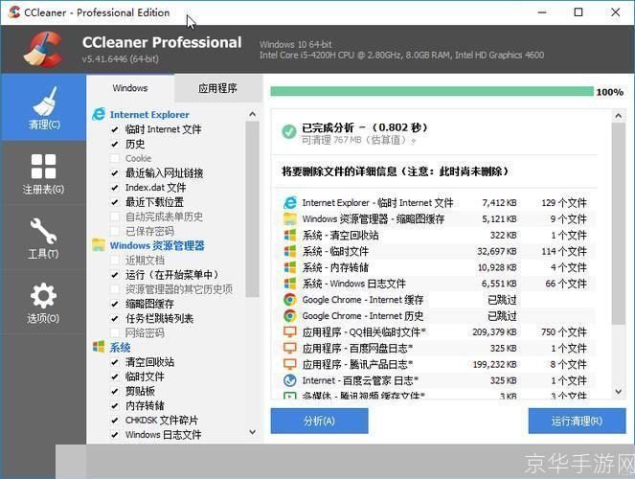Click the 可清理 767 MB estimate text
The width and height of the screenshot is (635, 479).
358,140
